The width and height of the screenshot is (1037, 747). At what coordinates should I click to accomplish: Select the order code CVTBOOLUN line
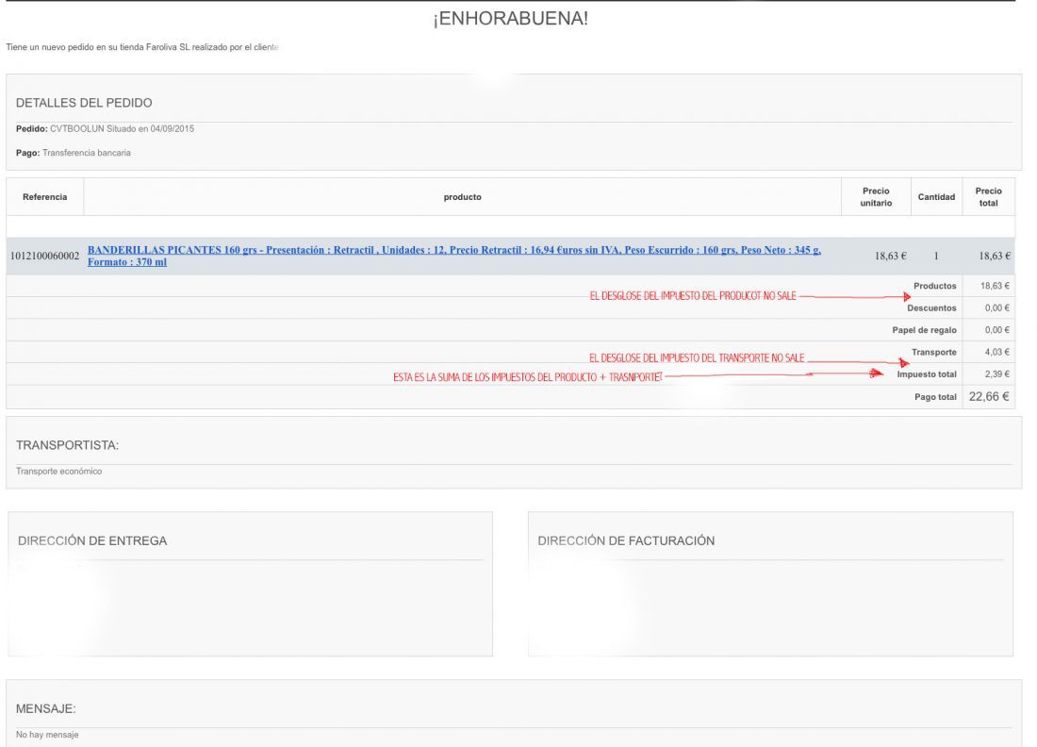point(106,129)
